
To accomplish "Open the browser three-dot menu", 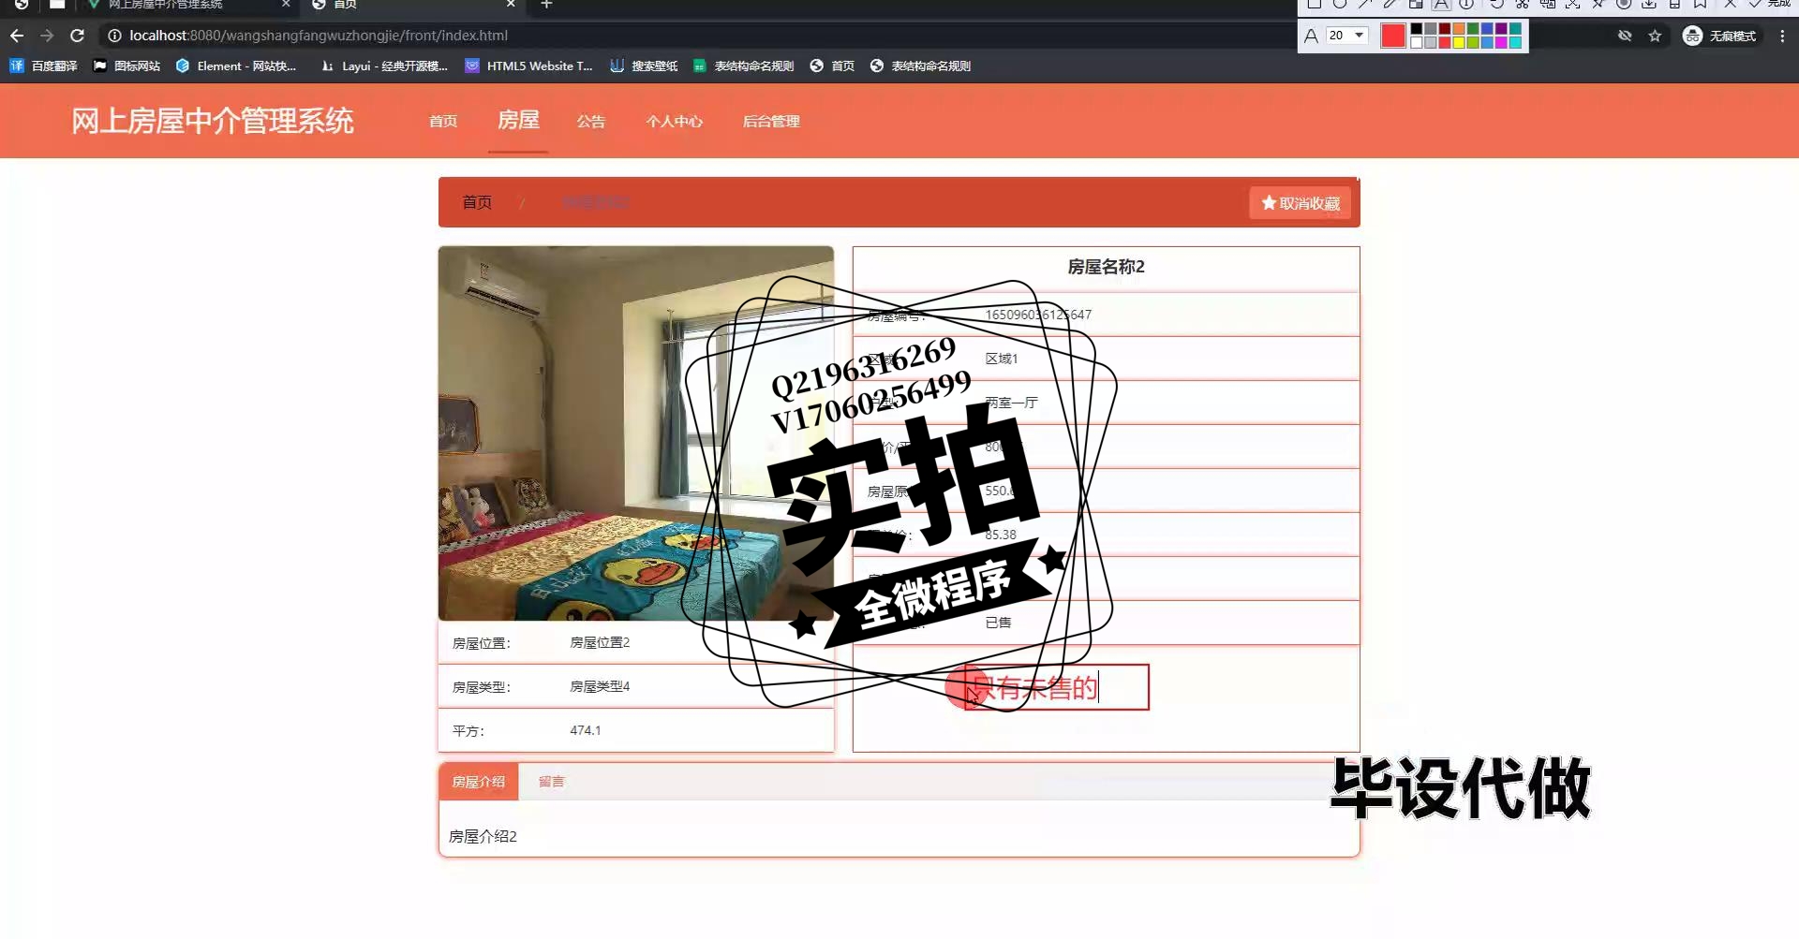I will tap(1782, 36).
